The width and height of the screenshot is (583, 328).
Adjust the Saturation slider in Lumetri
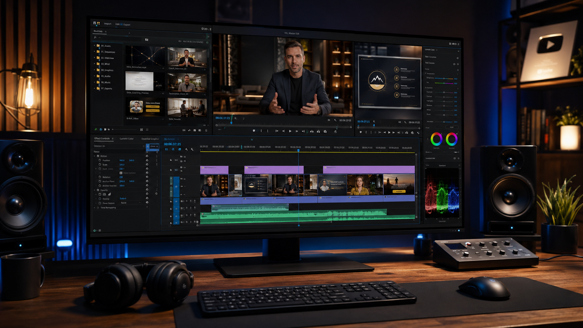[444, 122]
